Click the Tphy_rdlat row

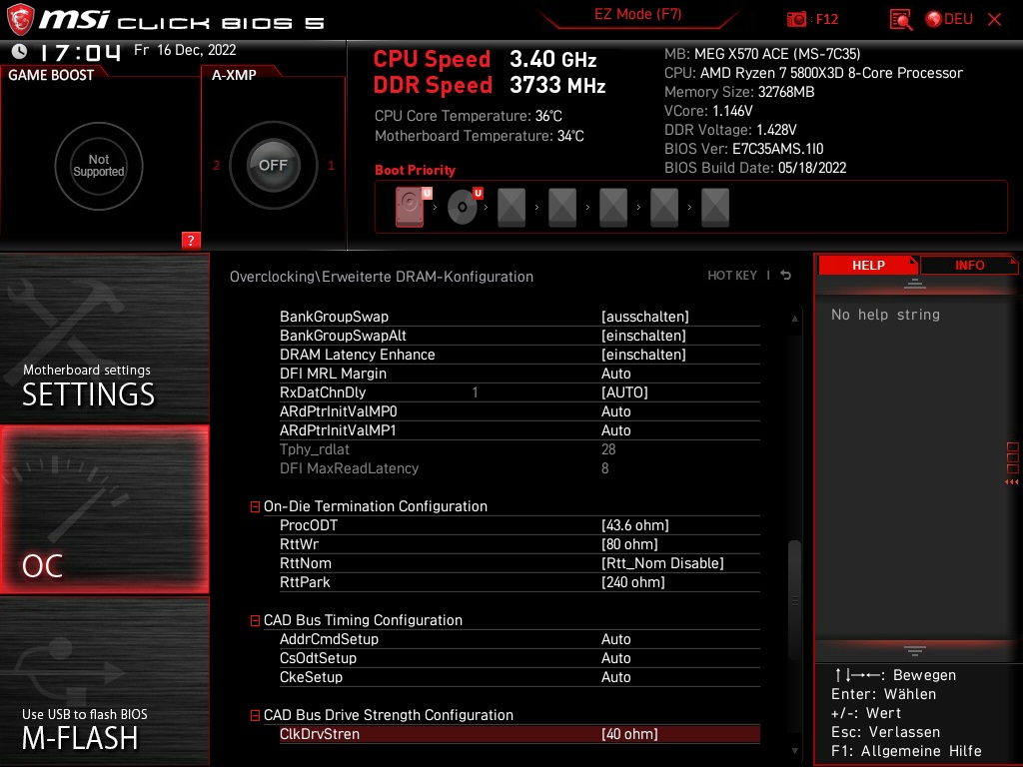click(x=519, y=448)
